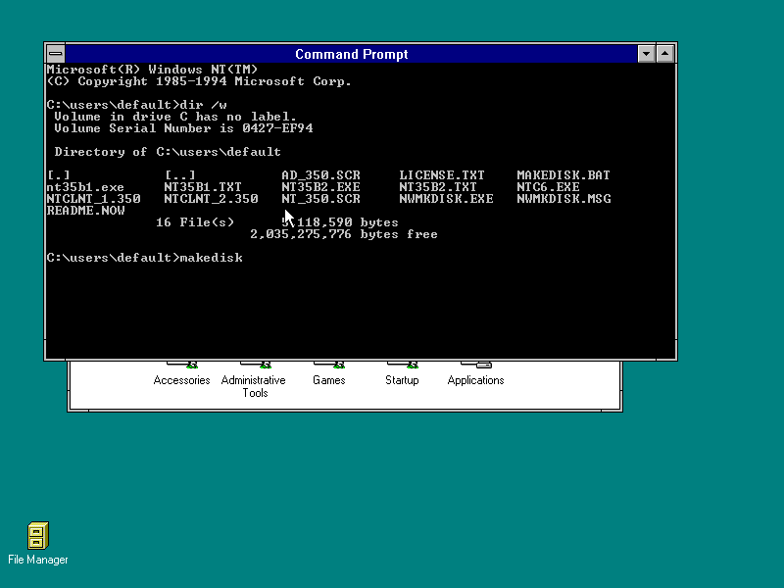Click the 'dir /w' command line
The width and height of the screenshot is (784, 588).
136,105
